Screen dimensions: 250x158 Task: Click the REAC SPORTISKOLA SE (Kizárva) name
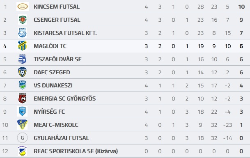(76, 151)
